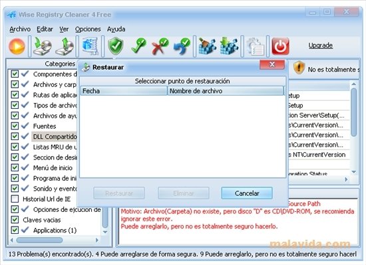
Task: Click results list vertical scrollbar thumb
Action: point(354,112)
